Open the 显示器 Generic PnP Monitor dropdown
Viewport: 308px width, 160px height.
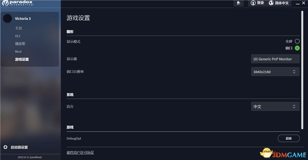point(275,59)
